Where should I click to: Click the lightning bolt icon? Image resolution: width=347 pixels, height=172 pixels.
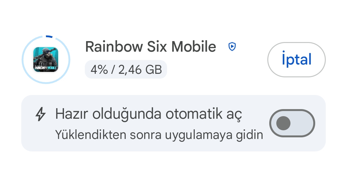[x=40, y=114]
